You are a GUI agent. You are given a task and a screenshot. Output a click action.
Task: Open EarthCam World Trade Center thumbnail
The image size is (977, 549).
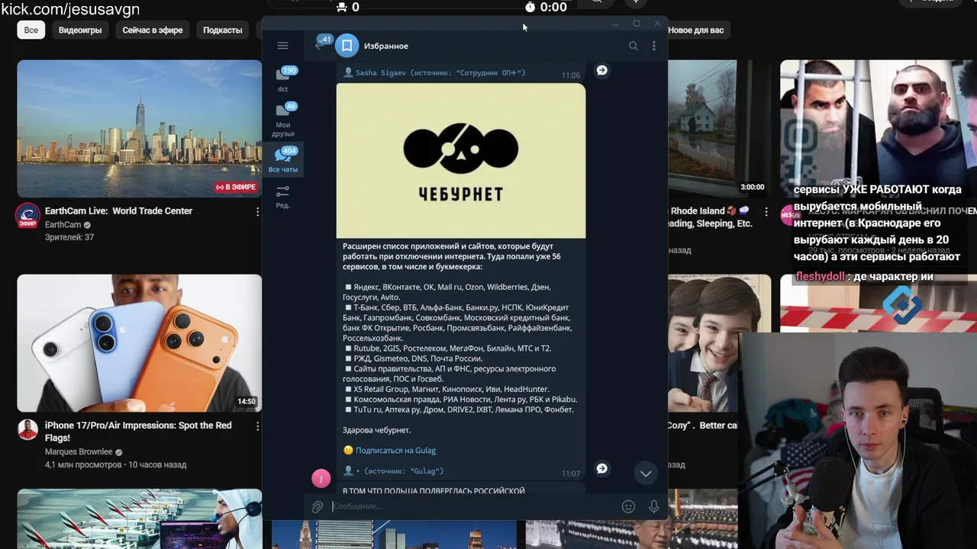coord(139,129)
